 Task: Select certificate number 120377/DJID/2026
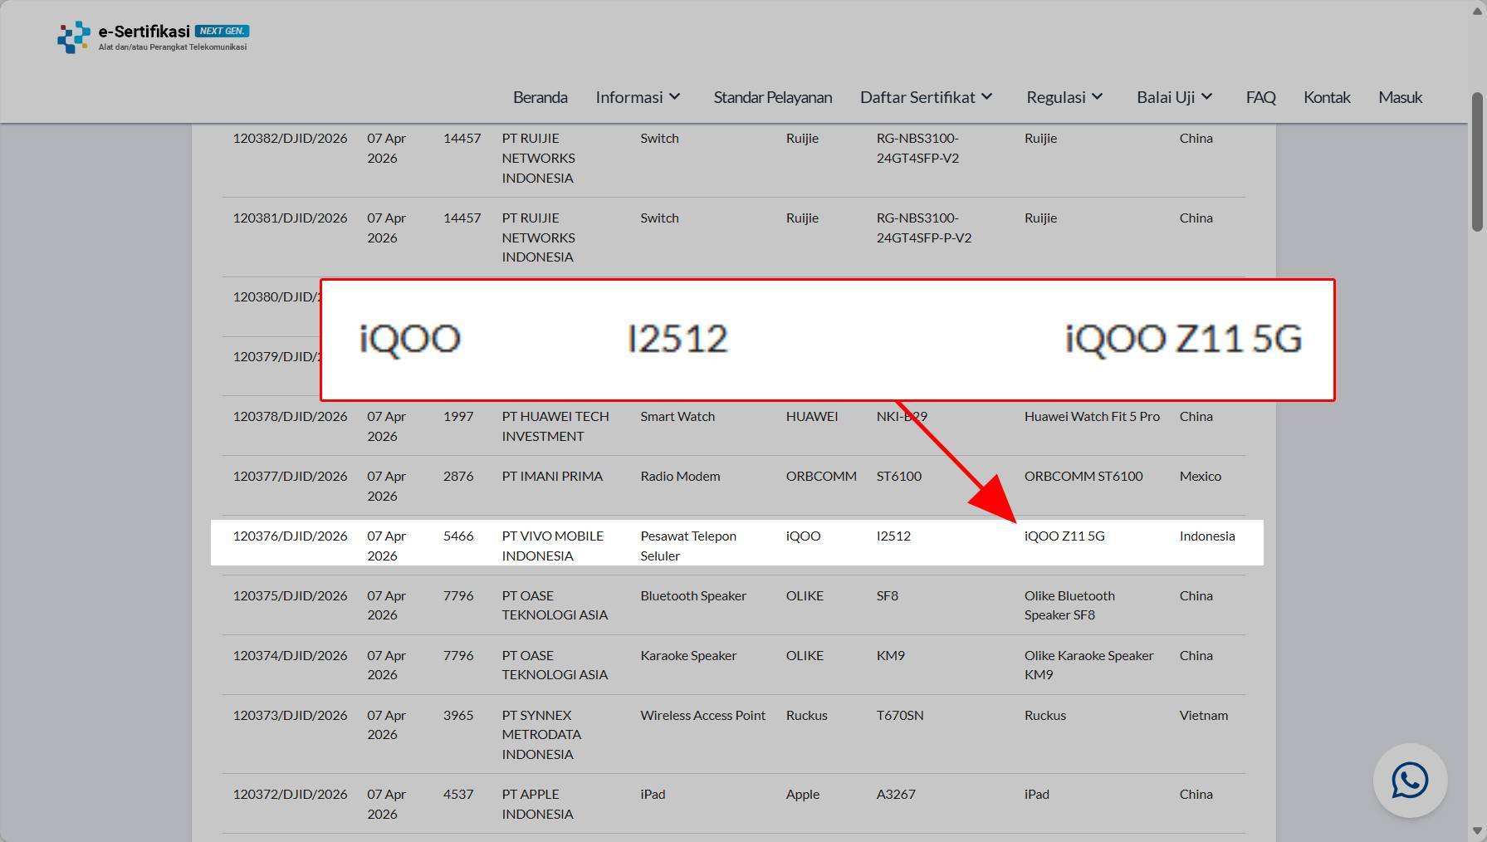click(x=290, y=477)
